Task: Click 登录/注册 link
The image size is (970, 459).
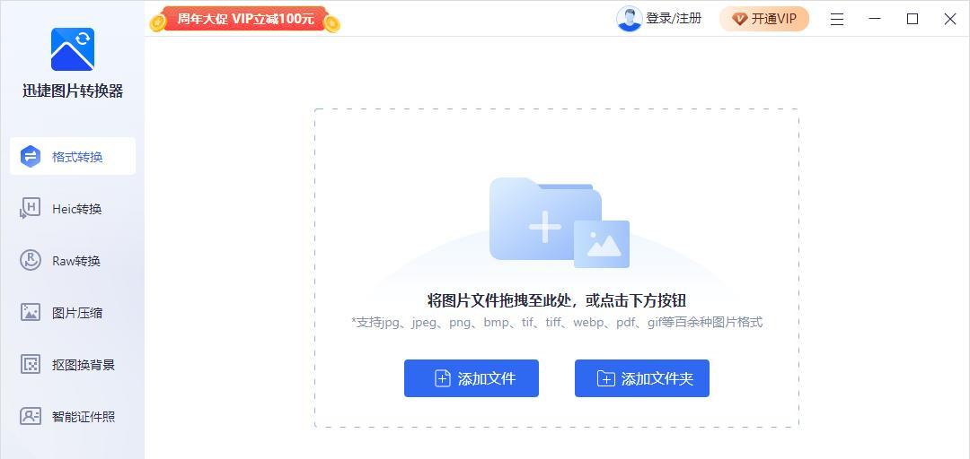Action: click(674, 19)
